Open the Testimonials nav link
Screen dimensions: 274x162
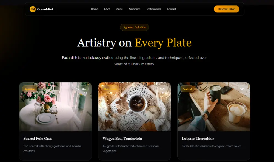coord(153,9)
